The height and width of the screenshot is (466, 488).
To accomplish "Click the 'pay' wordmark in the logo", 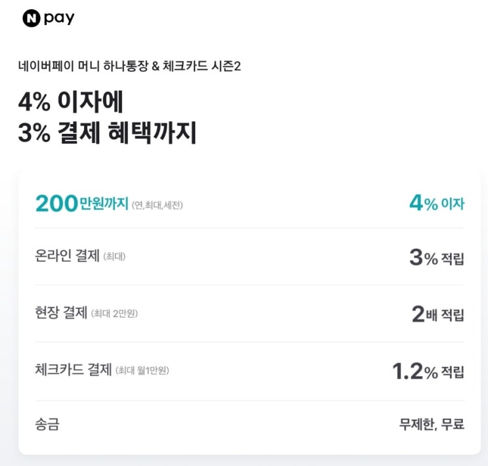I will tap(59, 18).
